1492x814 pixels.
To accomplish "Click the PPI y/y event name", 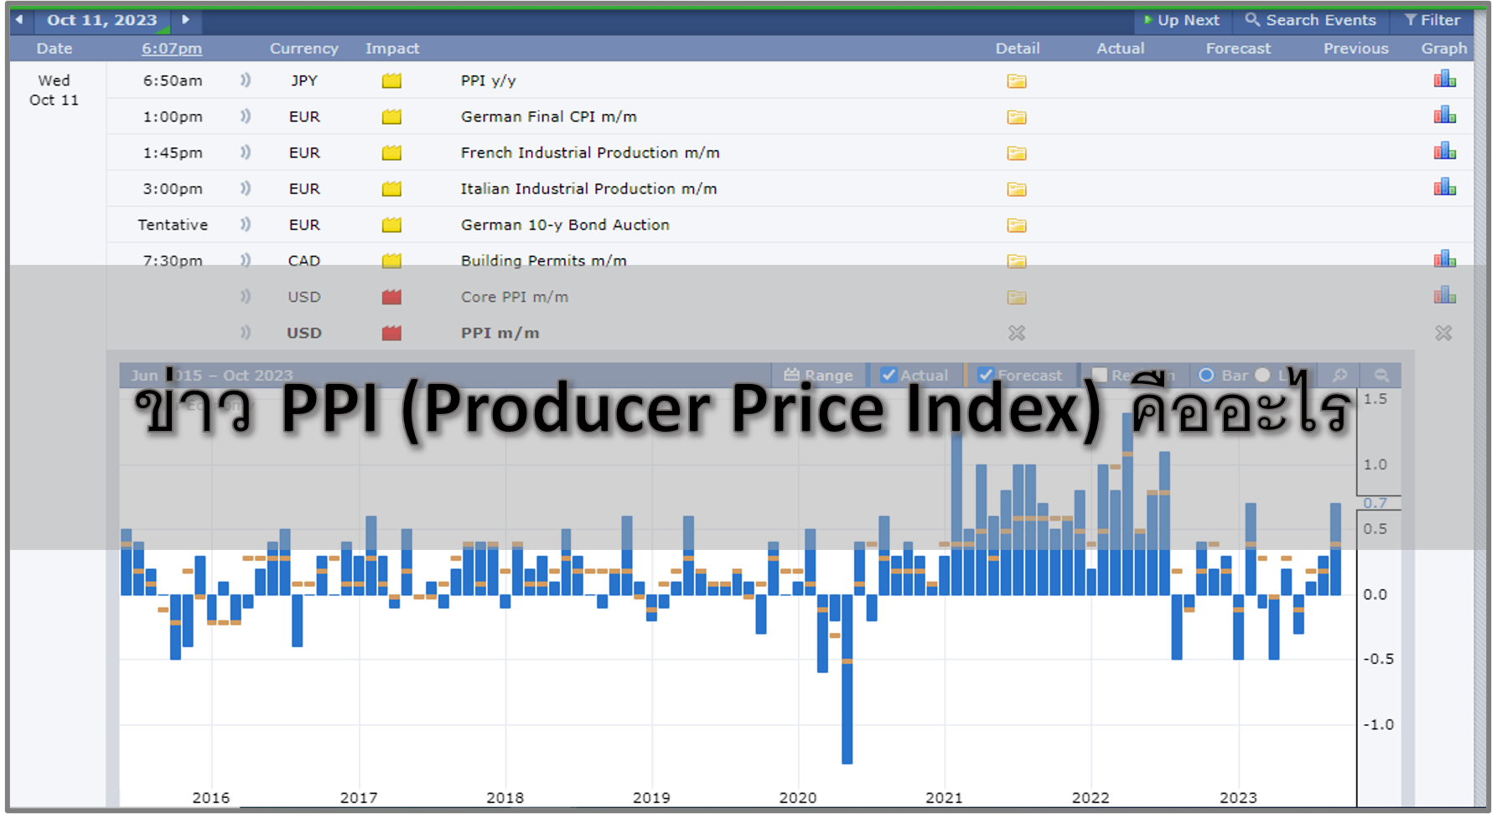I will tap(488, 80).
